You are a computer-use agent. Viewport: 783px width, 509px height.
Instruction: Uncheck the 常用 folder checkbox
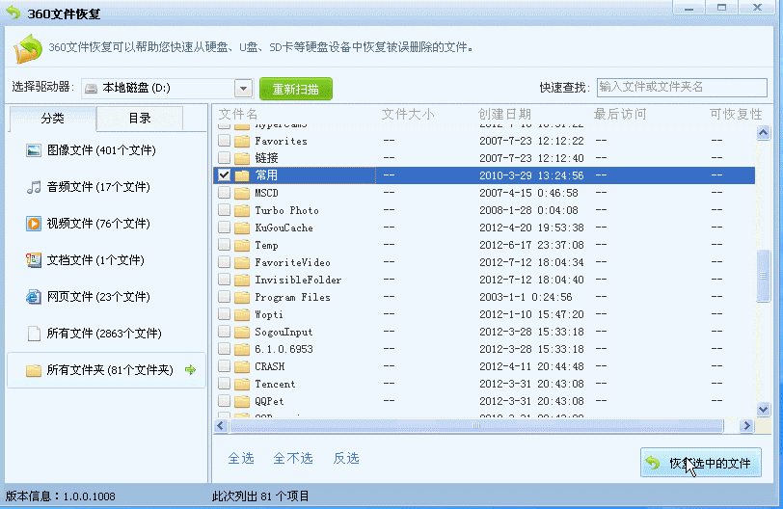[225, 175]
